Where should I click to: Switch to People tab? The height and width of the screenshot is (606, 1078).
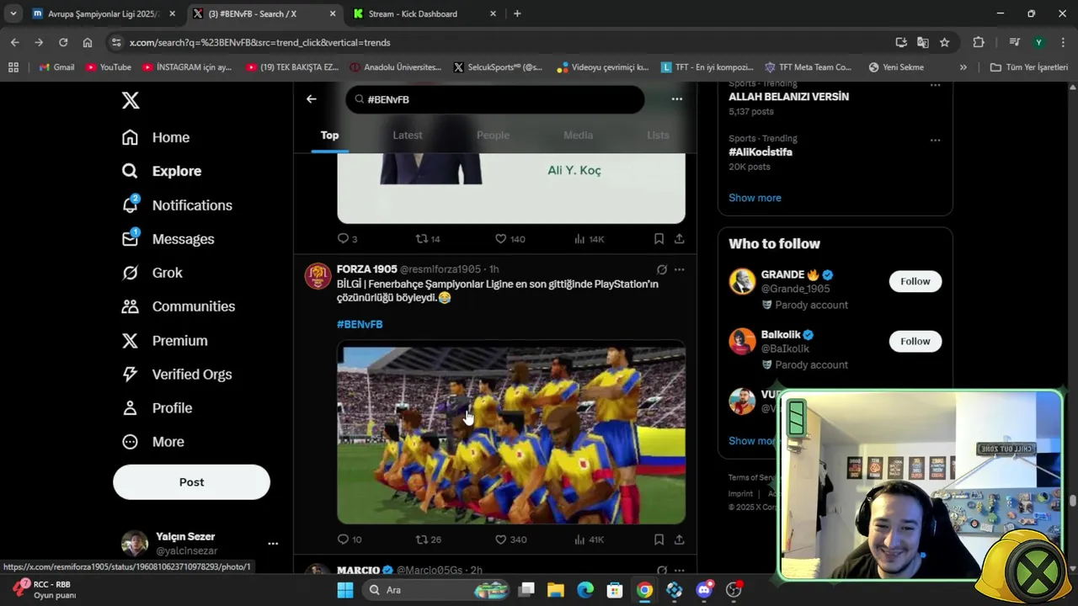tap(493, 136)
